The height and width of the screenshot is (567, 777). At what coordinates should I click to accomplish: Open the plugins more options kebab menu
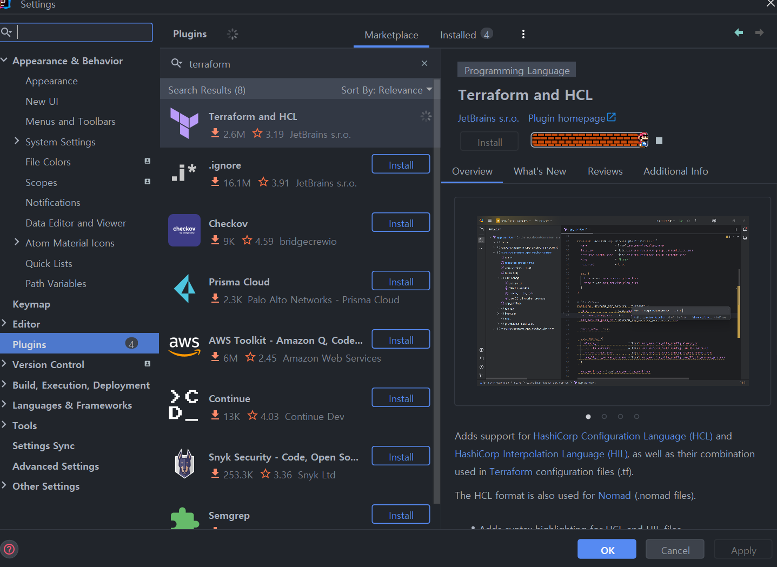[523, 34]
